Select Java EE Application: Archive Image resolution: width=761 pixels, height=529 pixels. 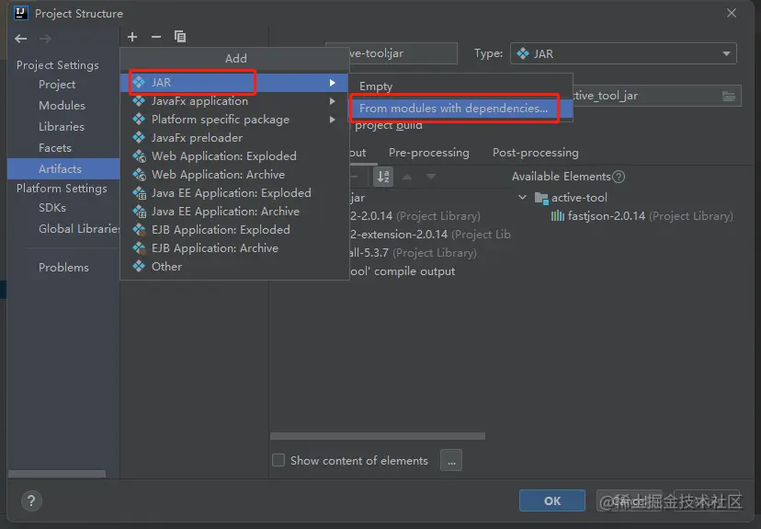234,212
